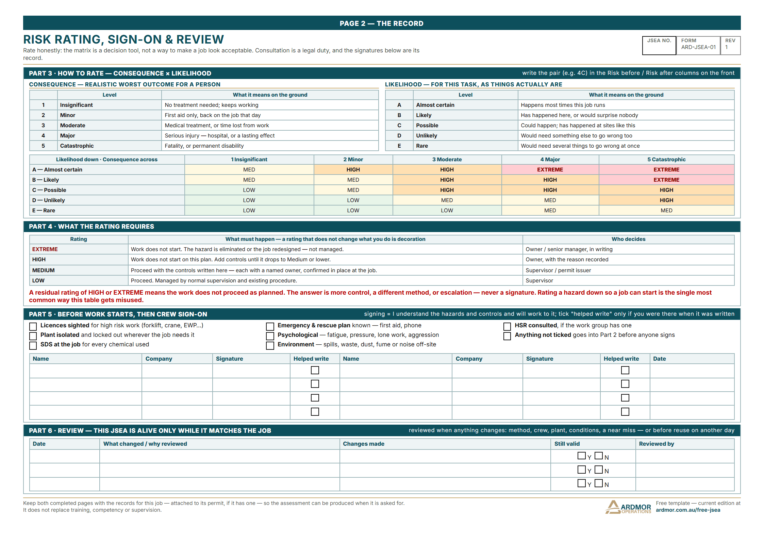Click 'Happens most times this job runs'
Screen dimensions: 764x541
[563, 105]
